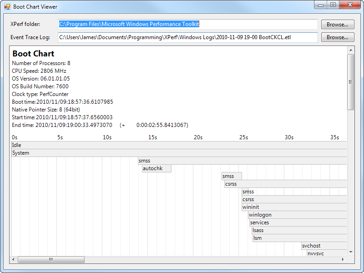This screenshot has width=364, height=273.
Task: Click the Boot time line
Action: pos(62,101)
